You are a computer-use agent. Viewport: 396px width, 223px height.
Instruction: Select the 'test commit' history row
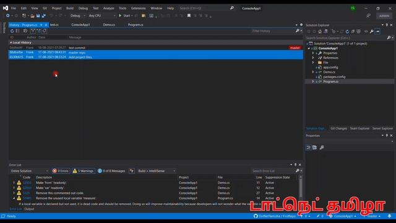pos(156,48)
